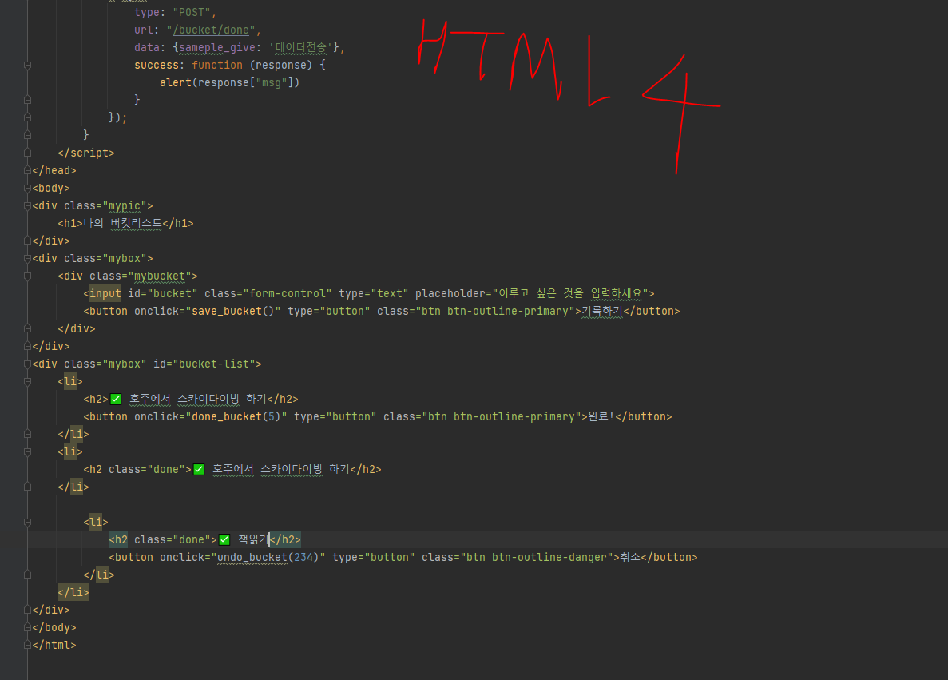Click the 기록하기 button label text
This screenshot has width=948, height=680.
click(x=601, y=312)
